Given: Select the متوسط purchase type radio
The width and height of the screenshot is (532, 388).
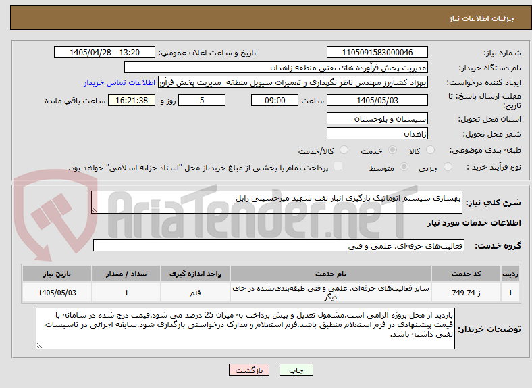Looking at the screenshot, I should click(x=404, y=166).
